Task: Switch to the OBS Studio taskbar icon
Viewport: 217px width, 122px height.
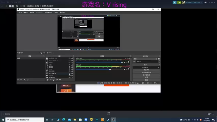Action: coord(113,120)
